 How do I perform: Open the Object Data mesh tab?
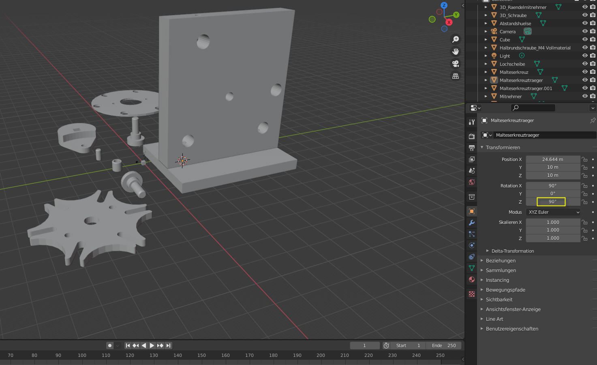click(471, 268)
